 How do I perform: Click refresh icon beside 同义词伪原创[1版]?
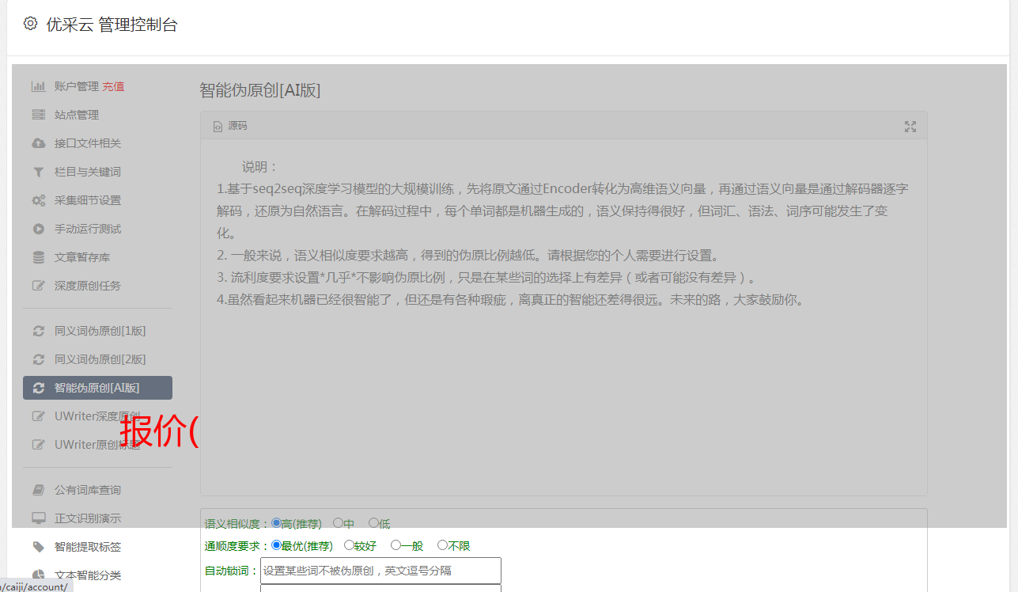tap(38, 331)
